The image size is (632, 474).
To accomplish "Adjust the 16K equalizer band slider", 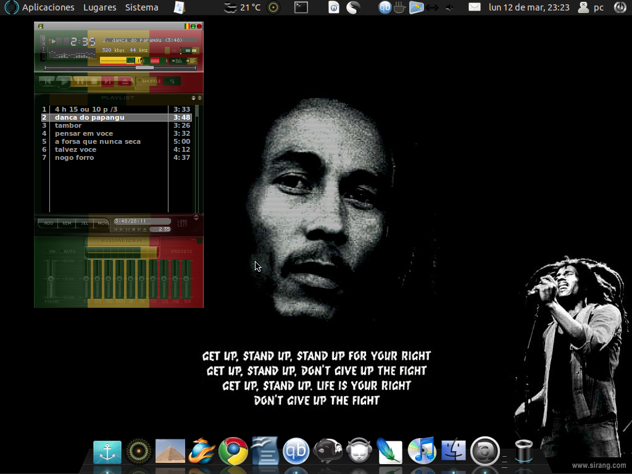I will tap(186, 279).
